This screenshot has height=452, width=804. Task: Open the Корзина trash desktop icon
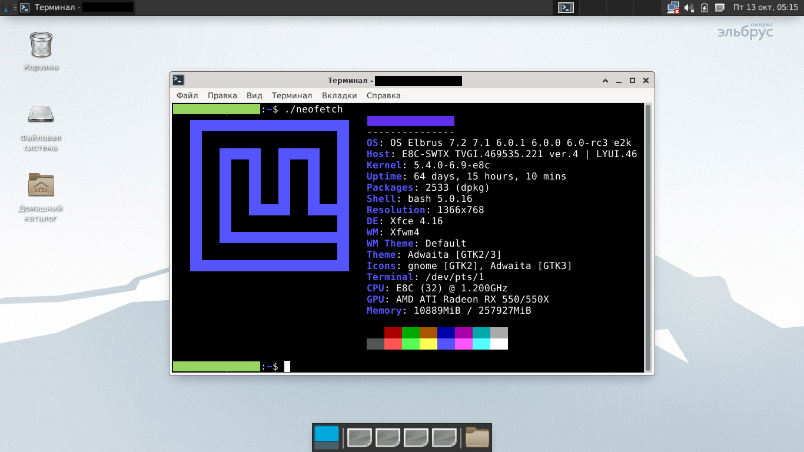click(x=41, y=46)
